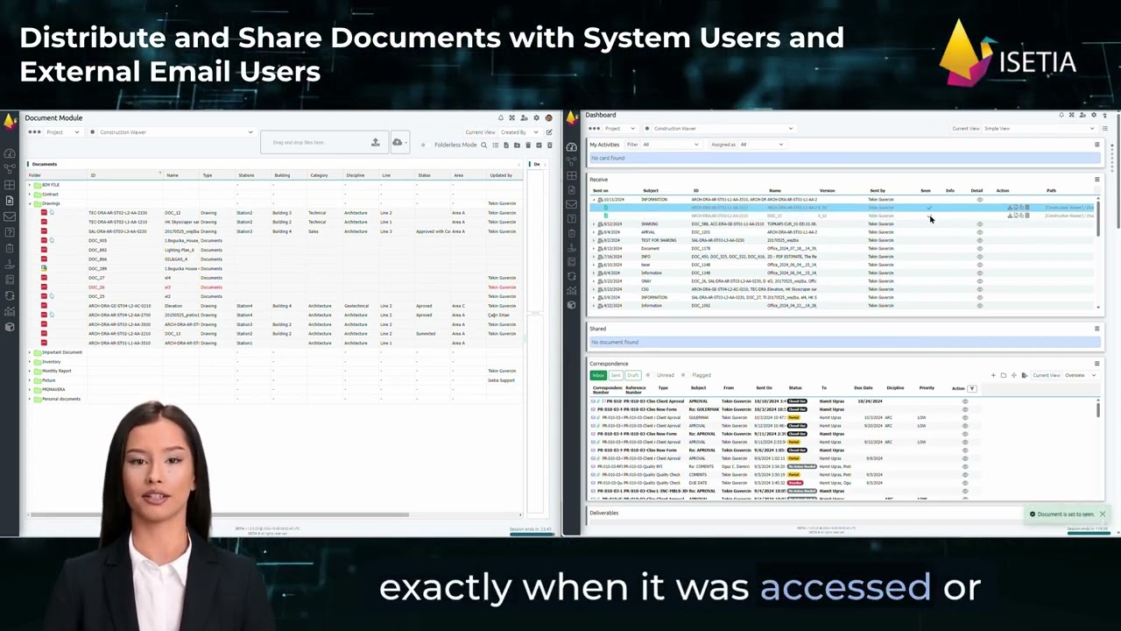The width and height of the screenshot is (1121, 631).
Task: Toggle Unread filter in Correspondence
Action: pos(651,375)
